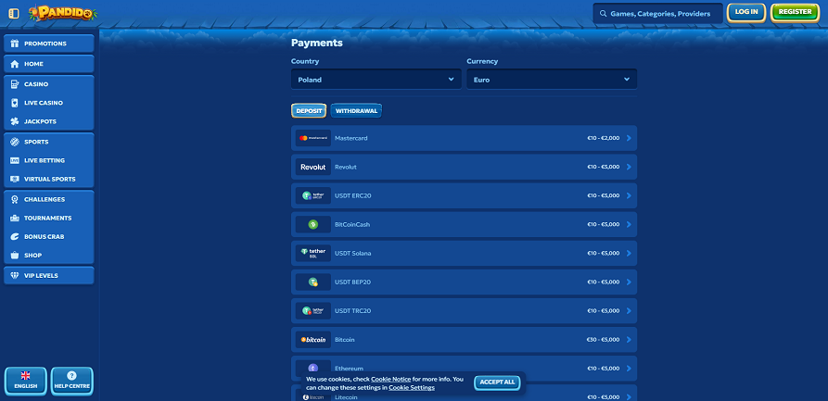Image resolution: width=828 pixels, height=401 pixels.
Task: Click the BitCoinCash method label
Action: pyautogui.click(x=352, y=224)
